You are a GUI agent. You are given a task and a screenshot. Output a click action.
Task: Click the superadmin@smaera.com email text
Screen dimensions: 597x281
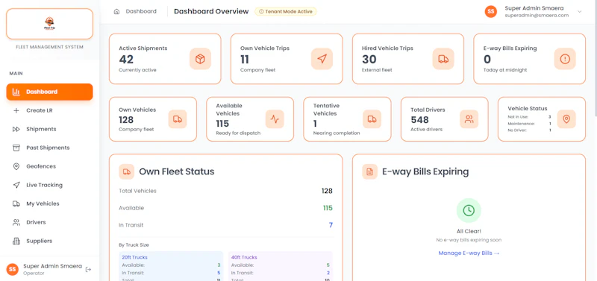pos(537,16)
